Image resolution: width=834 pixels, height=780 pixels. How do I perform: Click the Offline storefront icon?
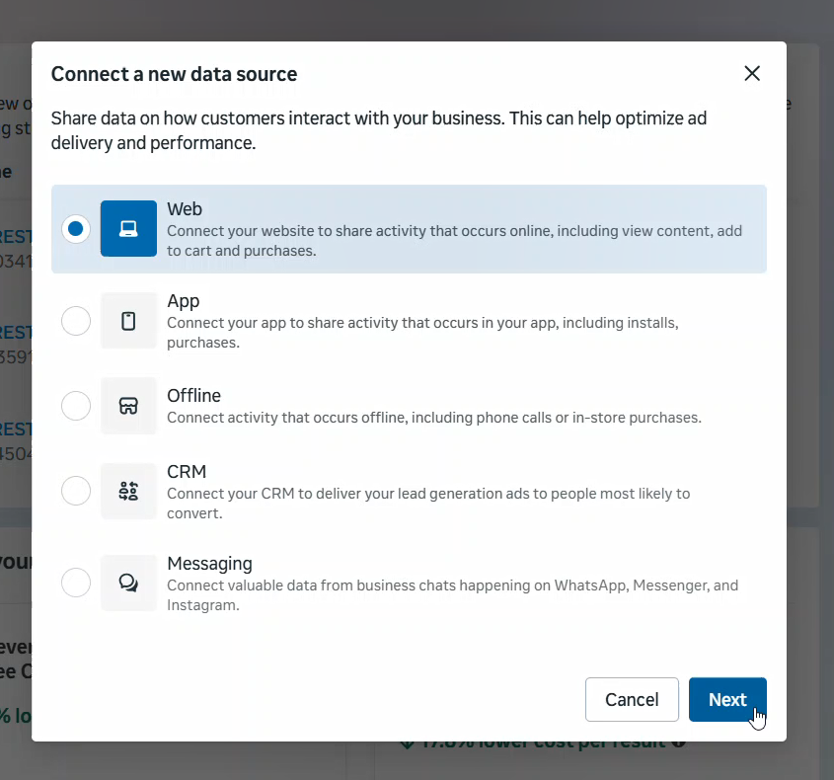coord(128,406)
